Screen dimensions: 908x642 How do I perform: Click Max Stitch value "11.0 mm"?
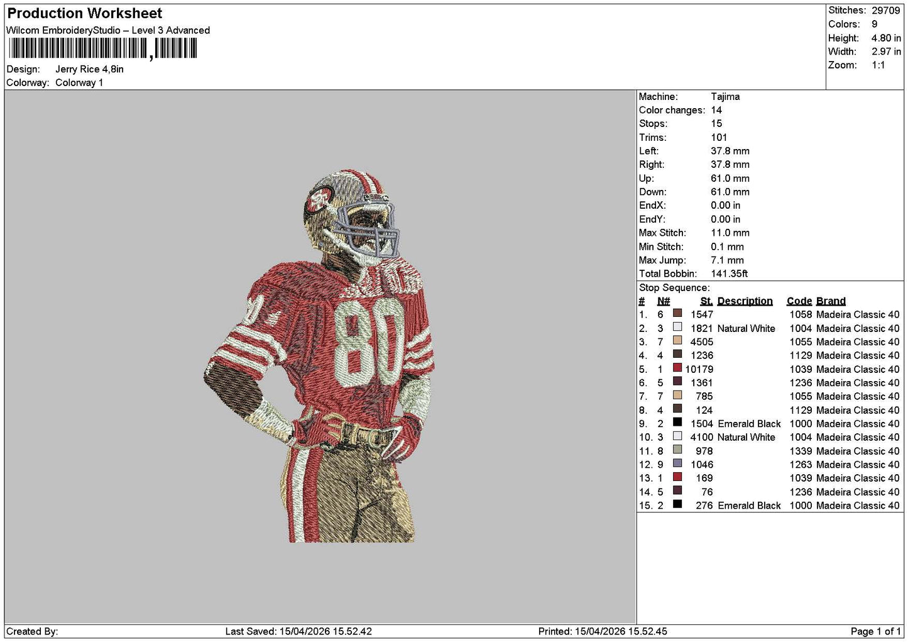(x=730, y=233)
